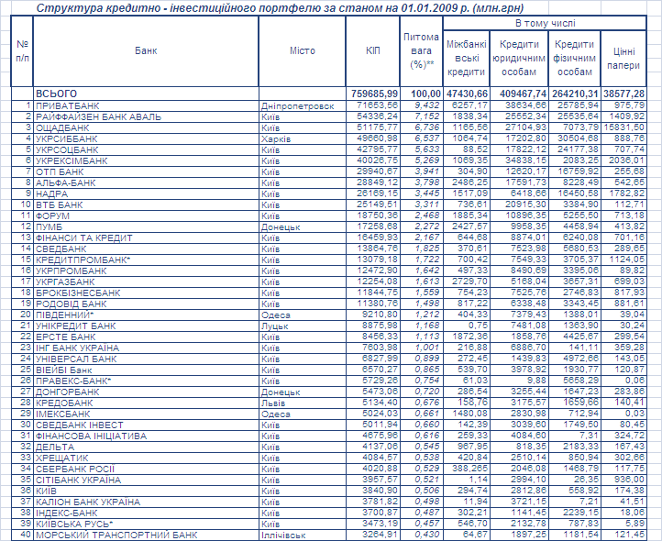
Task: Click the '№ п/п' header cell
Action: (x=22, y=51)
